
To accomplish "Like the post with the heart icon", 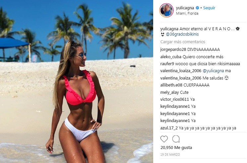I will click(164, 139).
